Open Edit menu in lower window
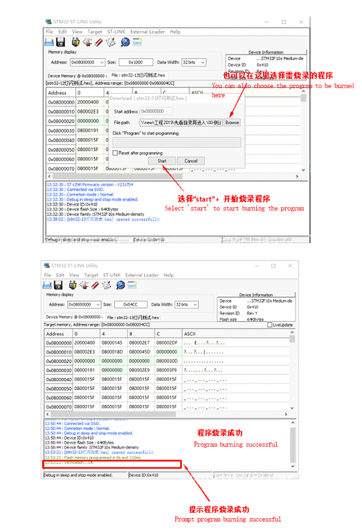Screen dimensions: 362x532 pyautogui.click(x=60, y=275)
